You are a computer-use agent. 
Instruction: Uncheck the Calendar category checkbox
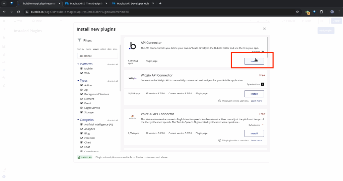(82, 138)
